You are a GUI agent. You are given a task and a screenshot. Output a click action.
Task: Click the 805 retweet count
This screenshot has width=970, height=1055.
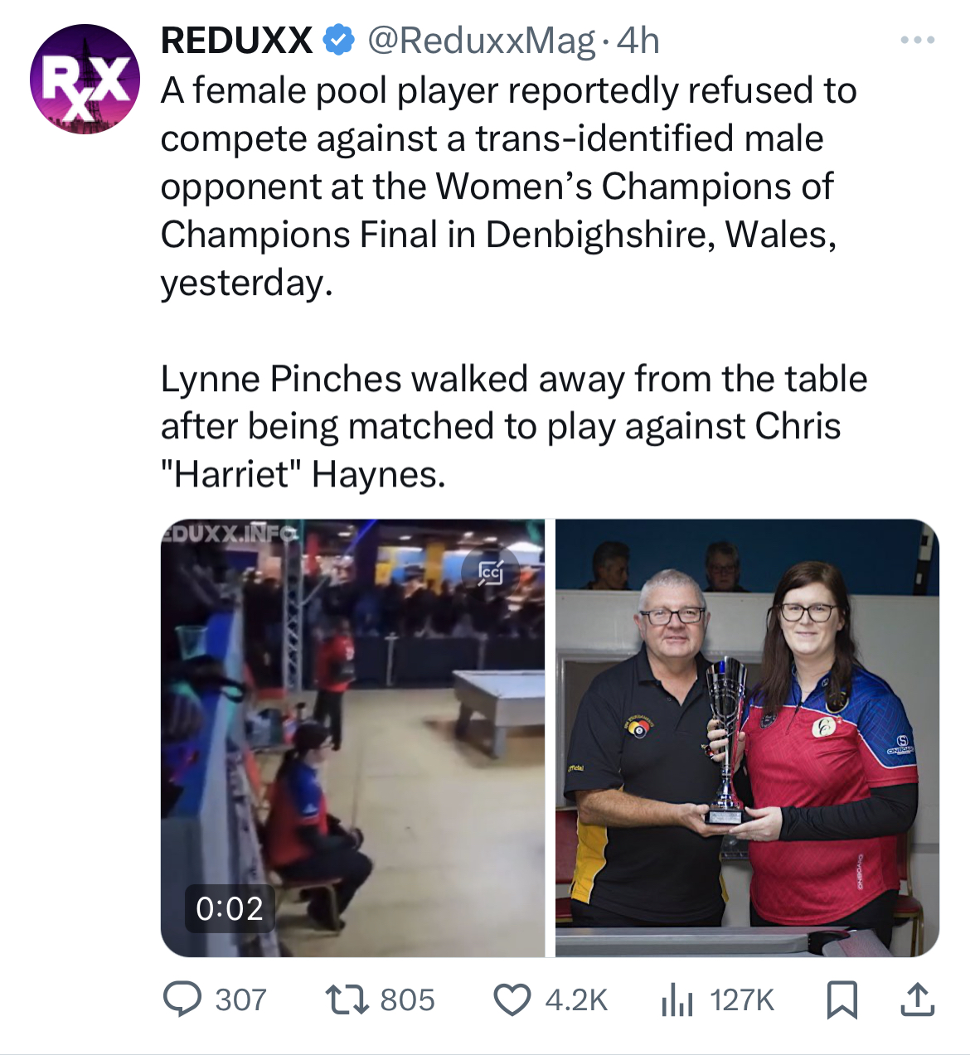click(x=407, y=1000)
